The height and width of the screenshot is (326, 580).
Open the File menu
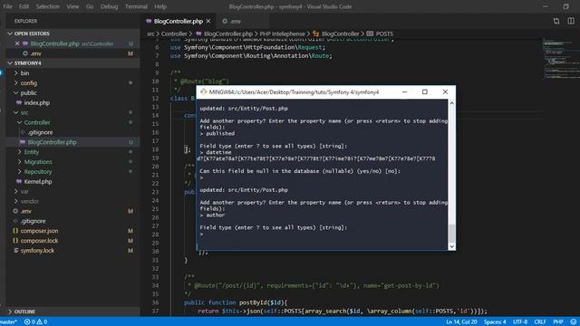coord(7,6)
